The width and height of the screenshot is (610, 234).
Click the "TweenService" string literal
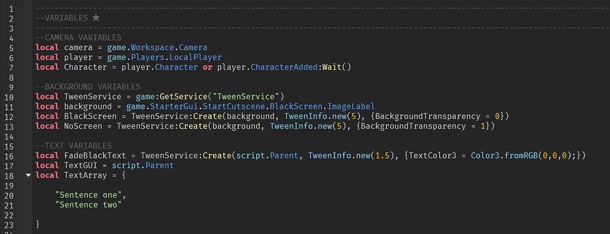click(x=246, y=97)
